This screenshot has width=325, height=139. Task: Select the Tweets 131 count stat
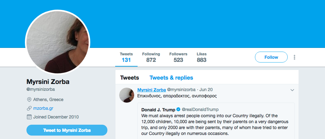[x=126, y=57]
